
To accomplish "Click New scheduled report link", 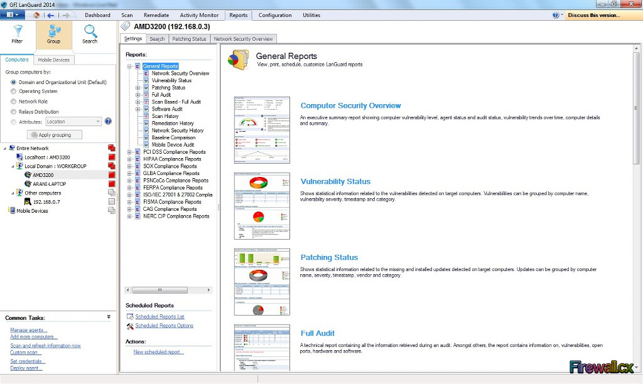I will (x=159, y=351).
